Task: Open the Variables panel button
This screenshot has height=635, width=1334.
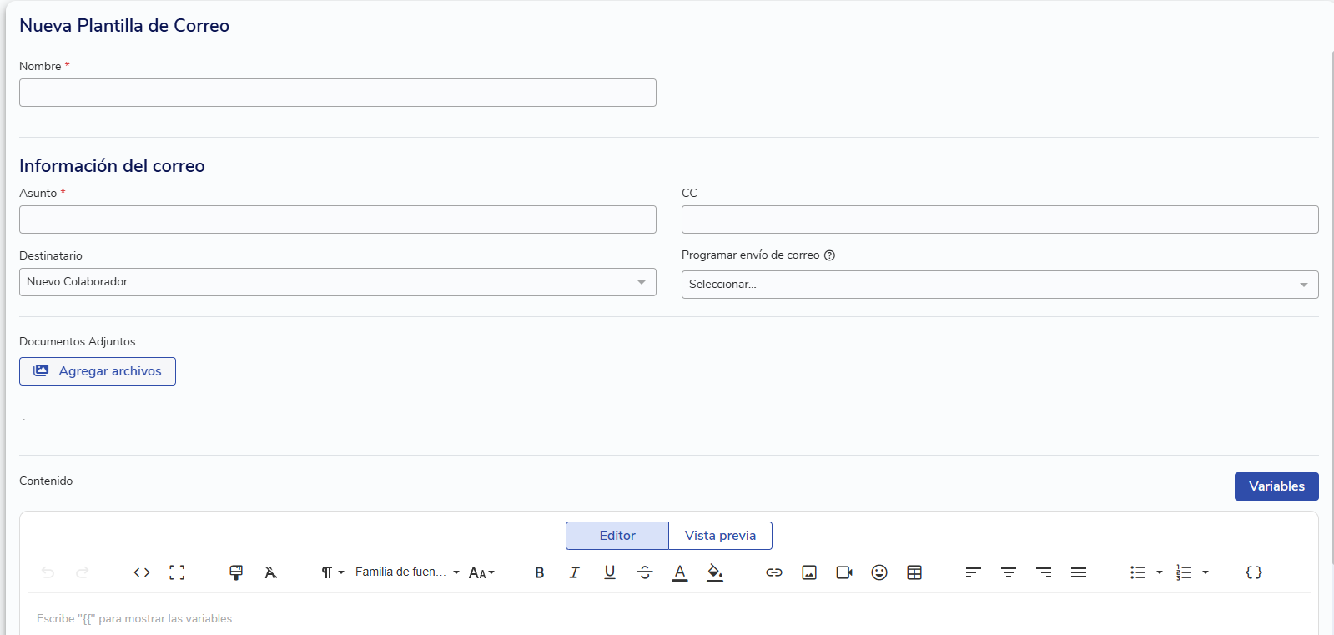Action: coord(1276,486)
